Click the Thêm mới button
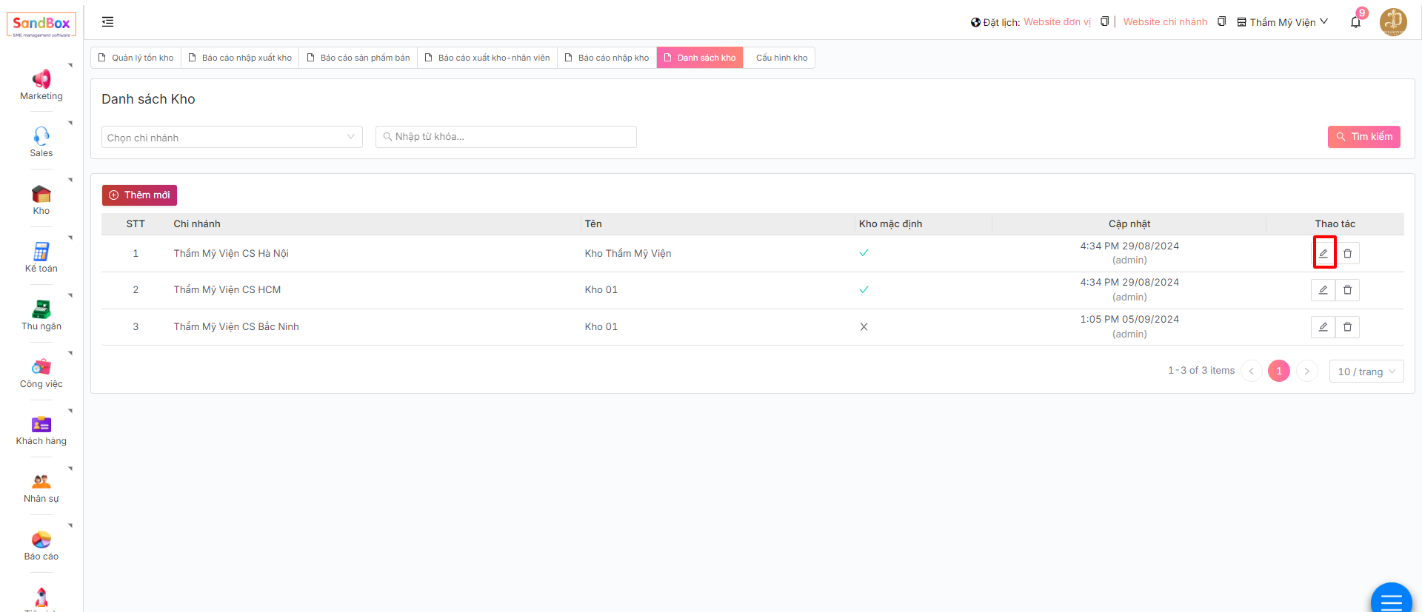Viewport: 1422px width, 612px height. tap(139, 195)
